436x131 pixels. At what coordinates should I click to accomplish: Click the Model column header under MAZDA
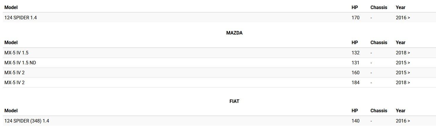point(11,42)
